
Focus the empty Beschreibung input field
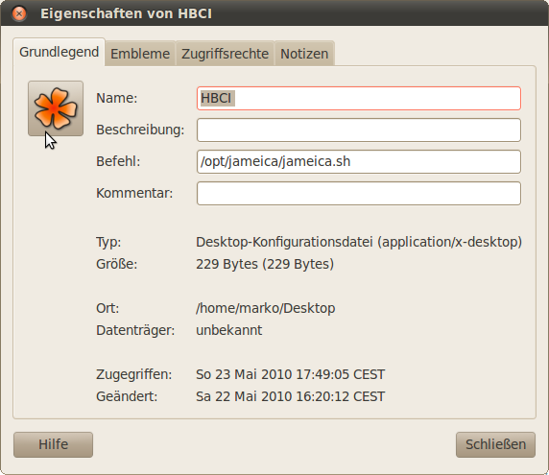pyautogui.click(x=359, y=130)
